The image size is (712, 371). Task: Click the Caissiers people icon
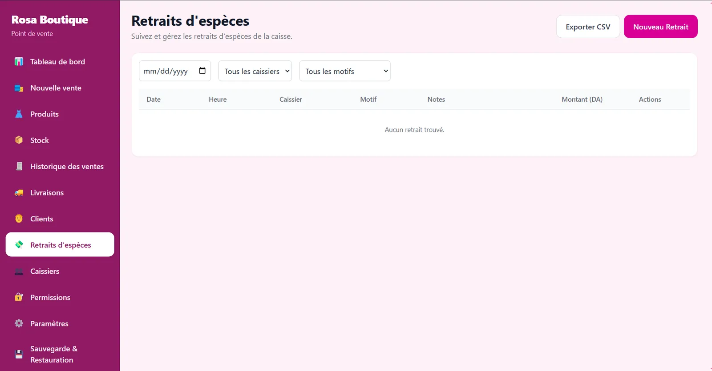coord(19,271)
